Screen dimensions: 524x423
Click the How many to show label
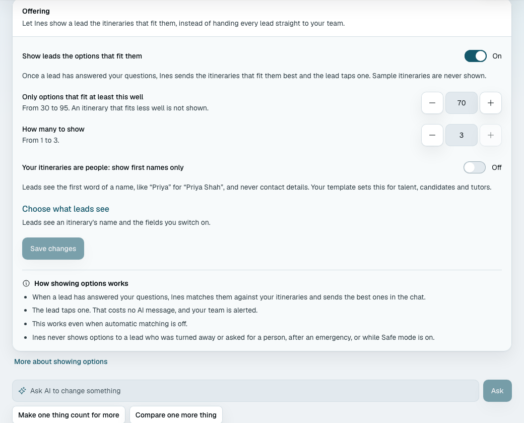click(53, 129)
